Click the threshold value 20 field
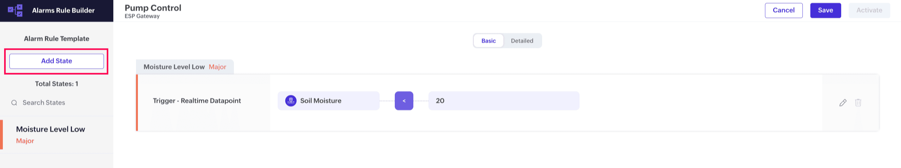 (x=504, y=101)
